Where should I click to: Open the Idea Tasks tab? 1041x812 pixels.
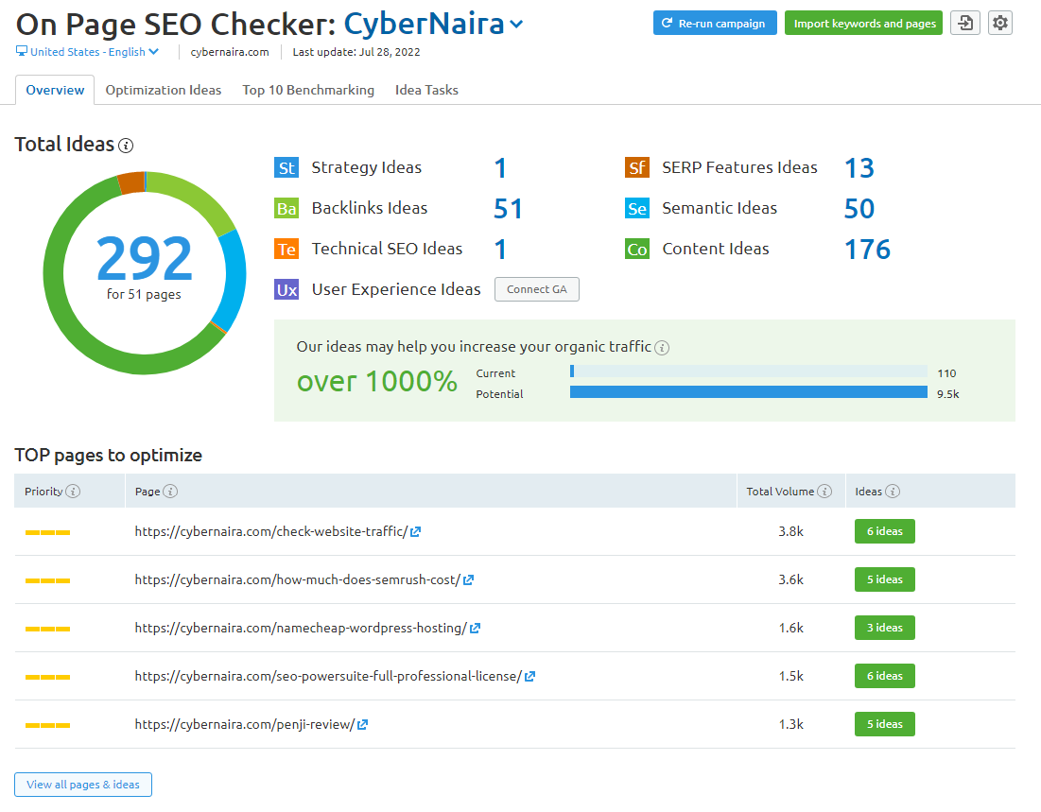(x=426, y=90)
